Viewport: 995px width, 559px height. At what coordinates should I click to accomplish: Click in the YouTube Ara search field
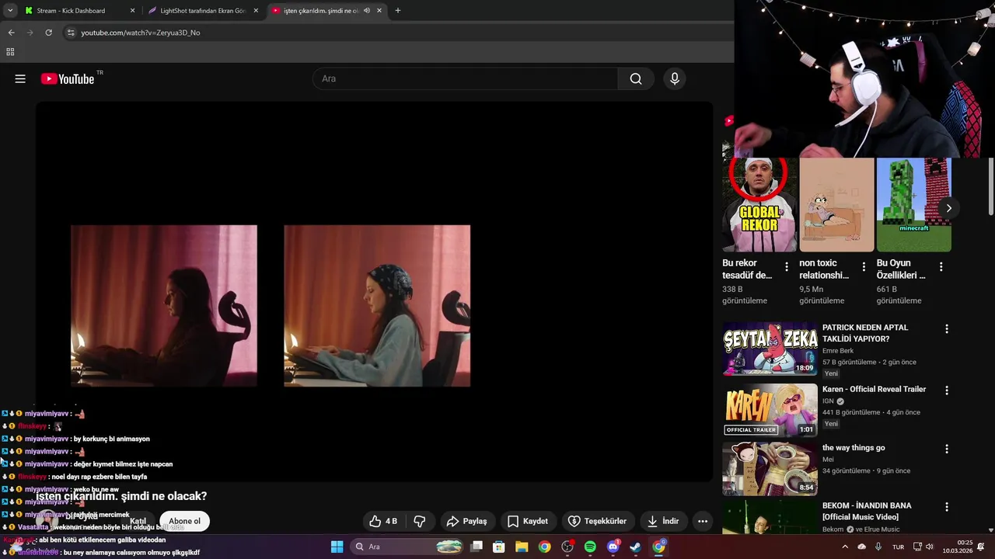click(x=465, y=78)
